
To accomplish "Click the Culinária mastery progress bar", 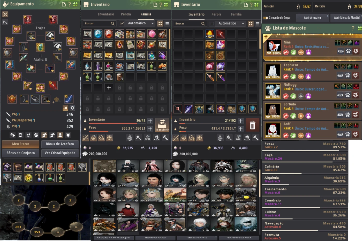I will [305, 173].
